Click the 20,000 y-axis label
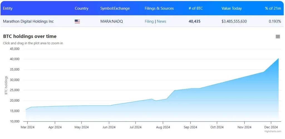Screen dimensions: 285x139 [14, 101]
